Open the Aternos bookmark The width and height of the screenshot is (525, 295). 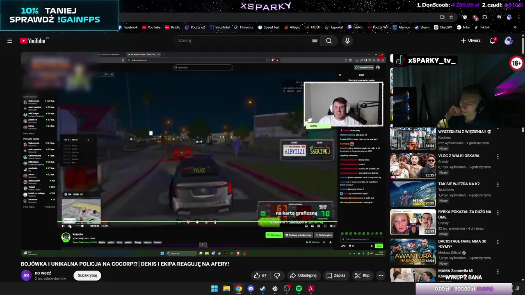(x=401, y=27)
